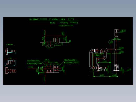Click the (2?) quantity label beside title
This screenshot has height=102, width=136.
[71, 19]
